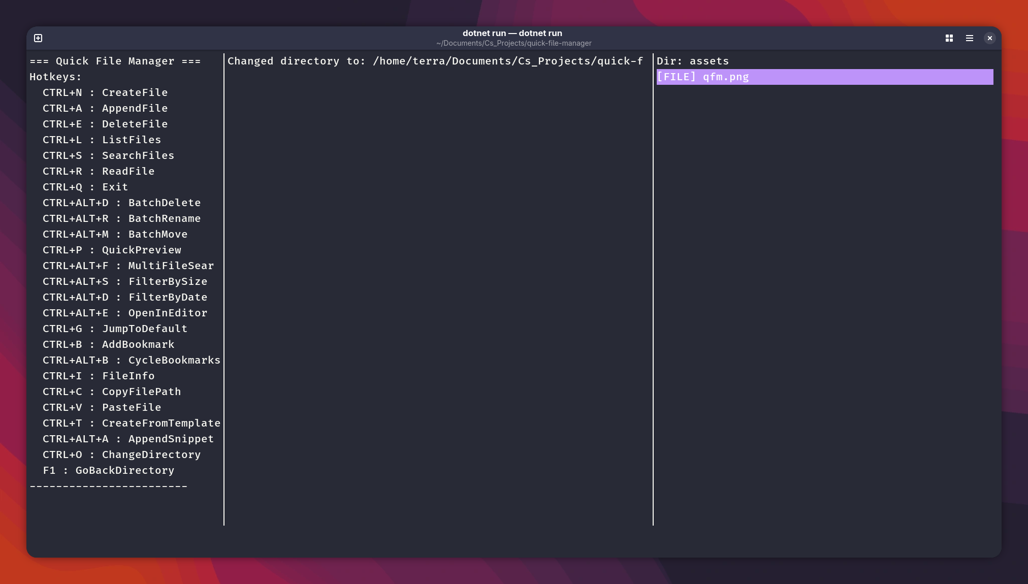Click the CTRL+S SearchFiles hotkey line
This screenshot has height=584, width=1028.
pos(108,156)
